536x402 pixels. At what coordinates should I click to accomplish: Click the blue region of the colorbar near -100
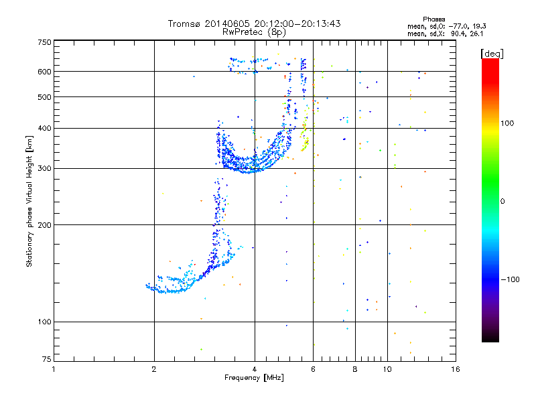click(490, 279)
